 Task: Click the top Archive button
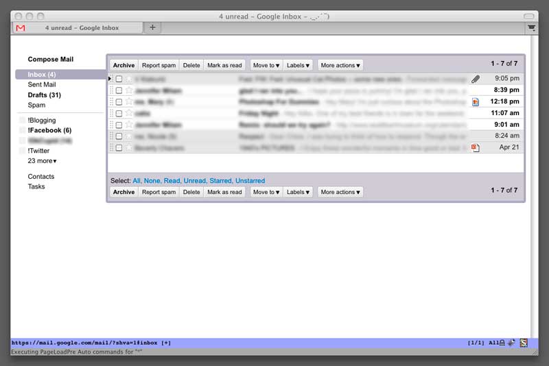pyautogui.click(x=124, y=65)
